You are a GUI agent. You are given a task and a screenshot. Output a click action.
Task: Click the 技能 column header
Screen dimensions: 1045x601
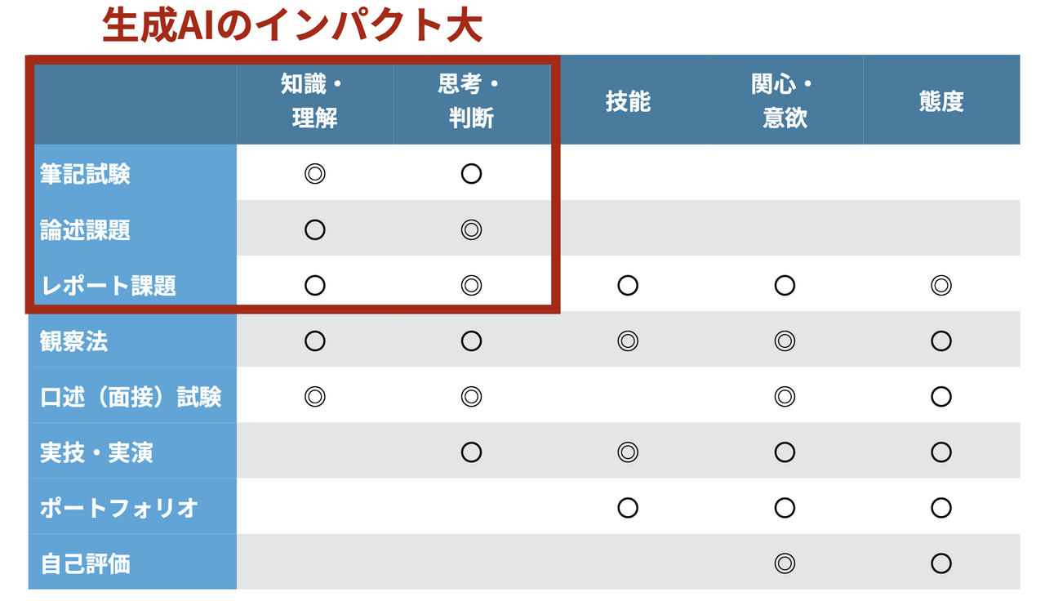[x=628, y=101]
